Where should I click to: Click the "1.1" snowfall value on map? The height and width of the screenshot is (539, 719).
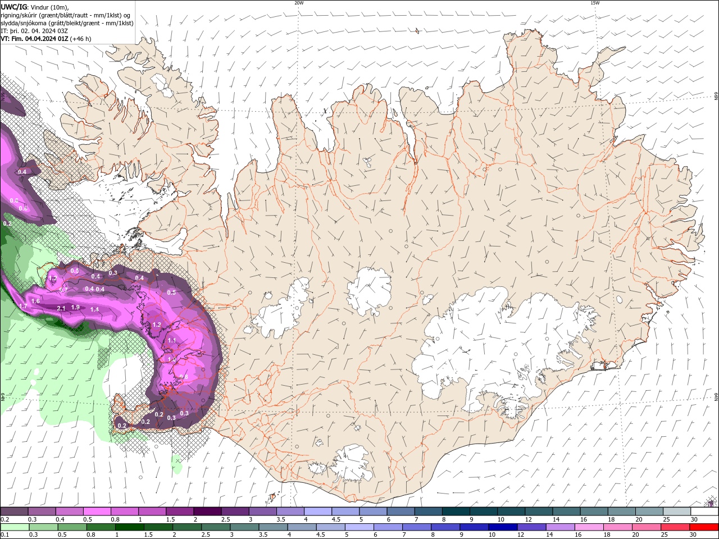[172, 341]
